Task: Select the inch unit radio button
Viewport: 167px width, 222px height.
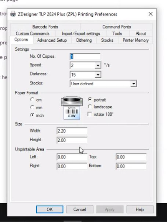Action: click(x=32, y=115)
